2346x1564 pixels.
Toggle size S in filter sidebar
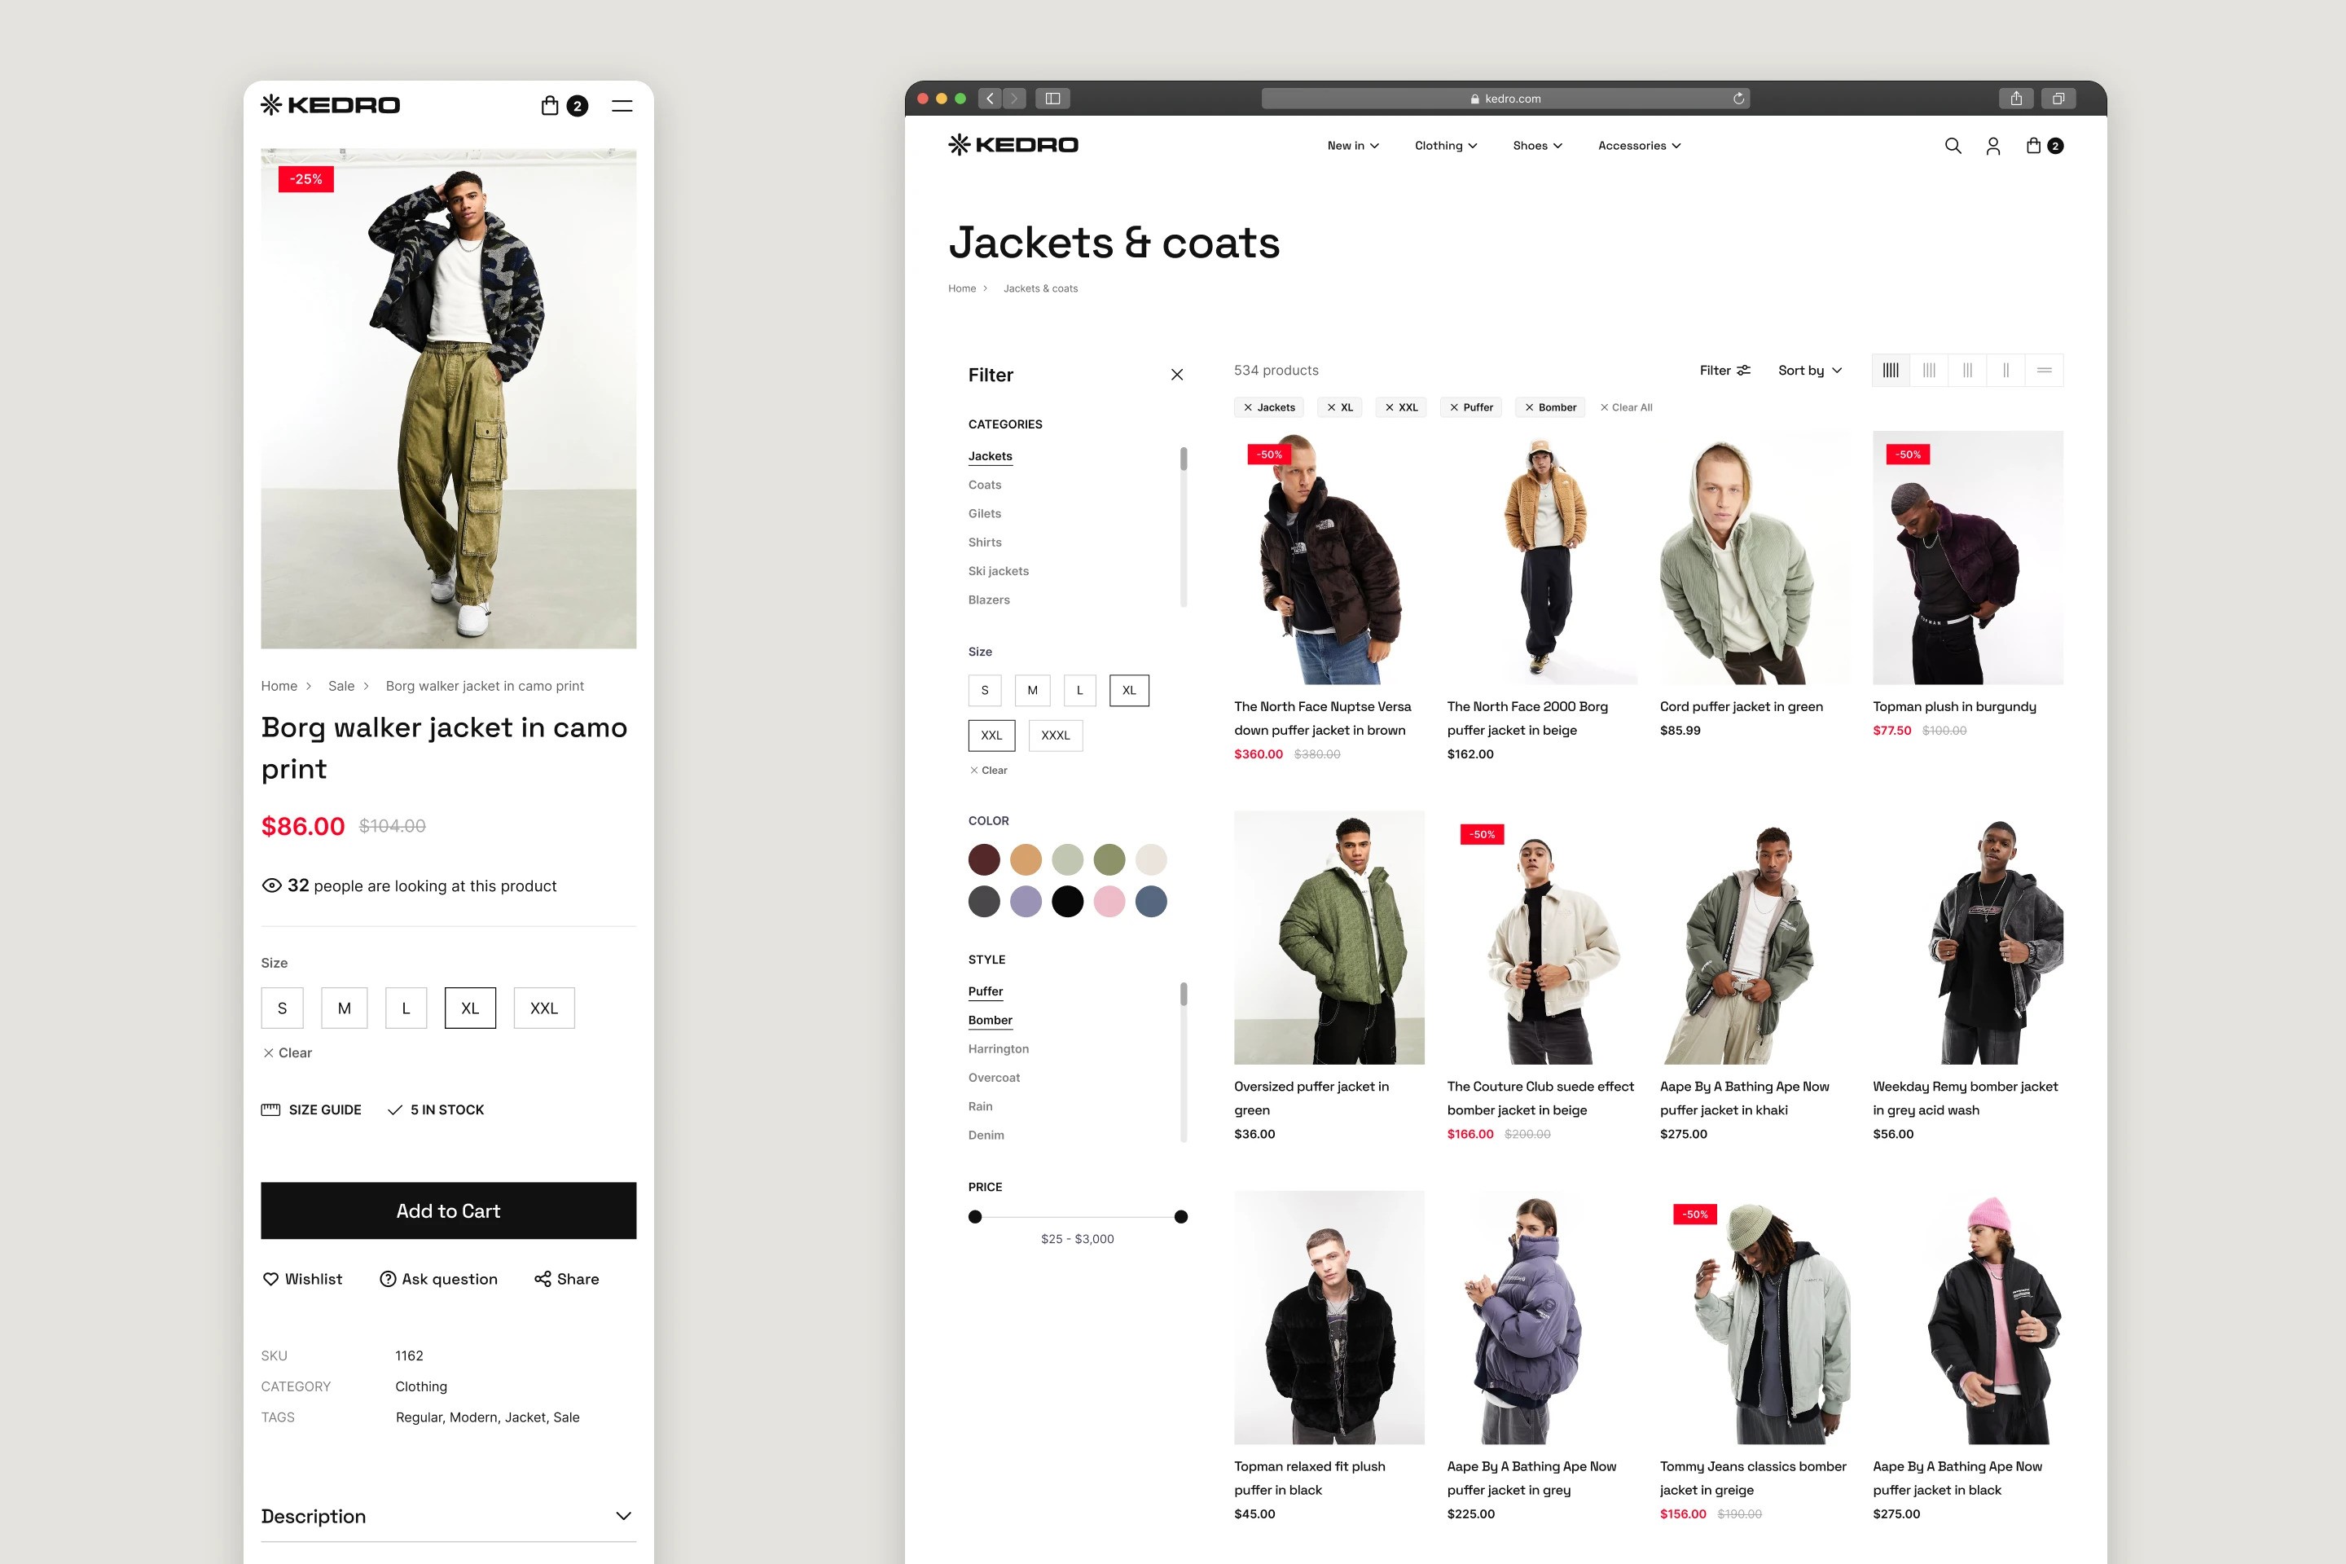click(985, 690)
